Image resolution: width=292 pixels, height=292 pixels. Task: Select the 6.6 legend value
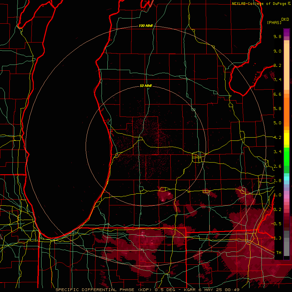click(x=277, y=94)
